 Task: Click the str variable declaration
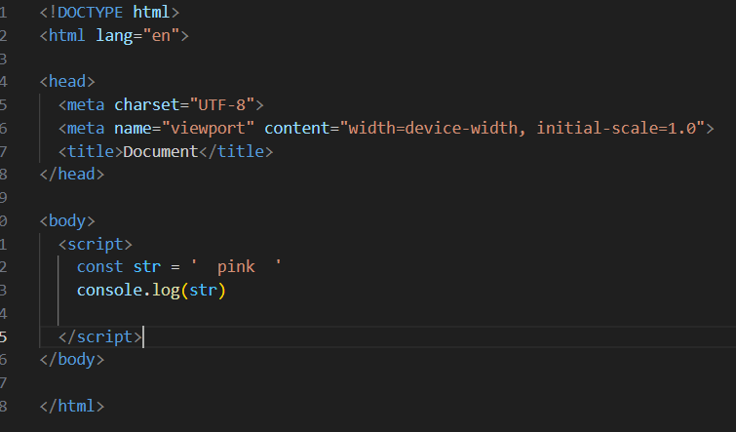click(x=147, y=267)
